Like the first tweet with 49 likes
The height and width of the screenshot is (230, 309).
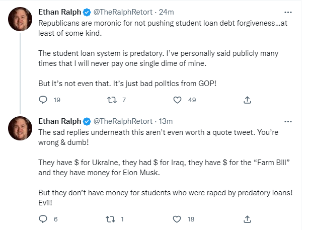click(x=177, y=100)
